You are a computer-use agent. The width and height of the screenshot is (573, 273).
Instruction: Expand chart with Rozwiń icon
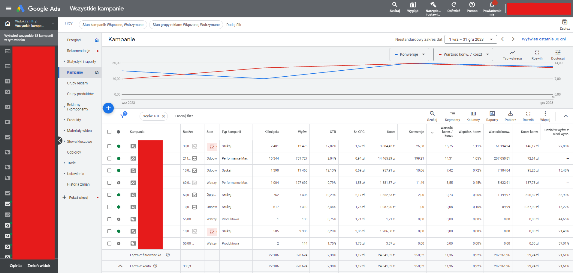pyautogui.click(x=537, y=55)
